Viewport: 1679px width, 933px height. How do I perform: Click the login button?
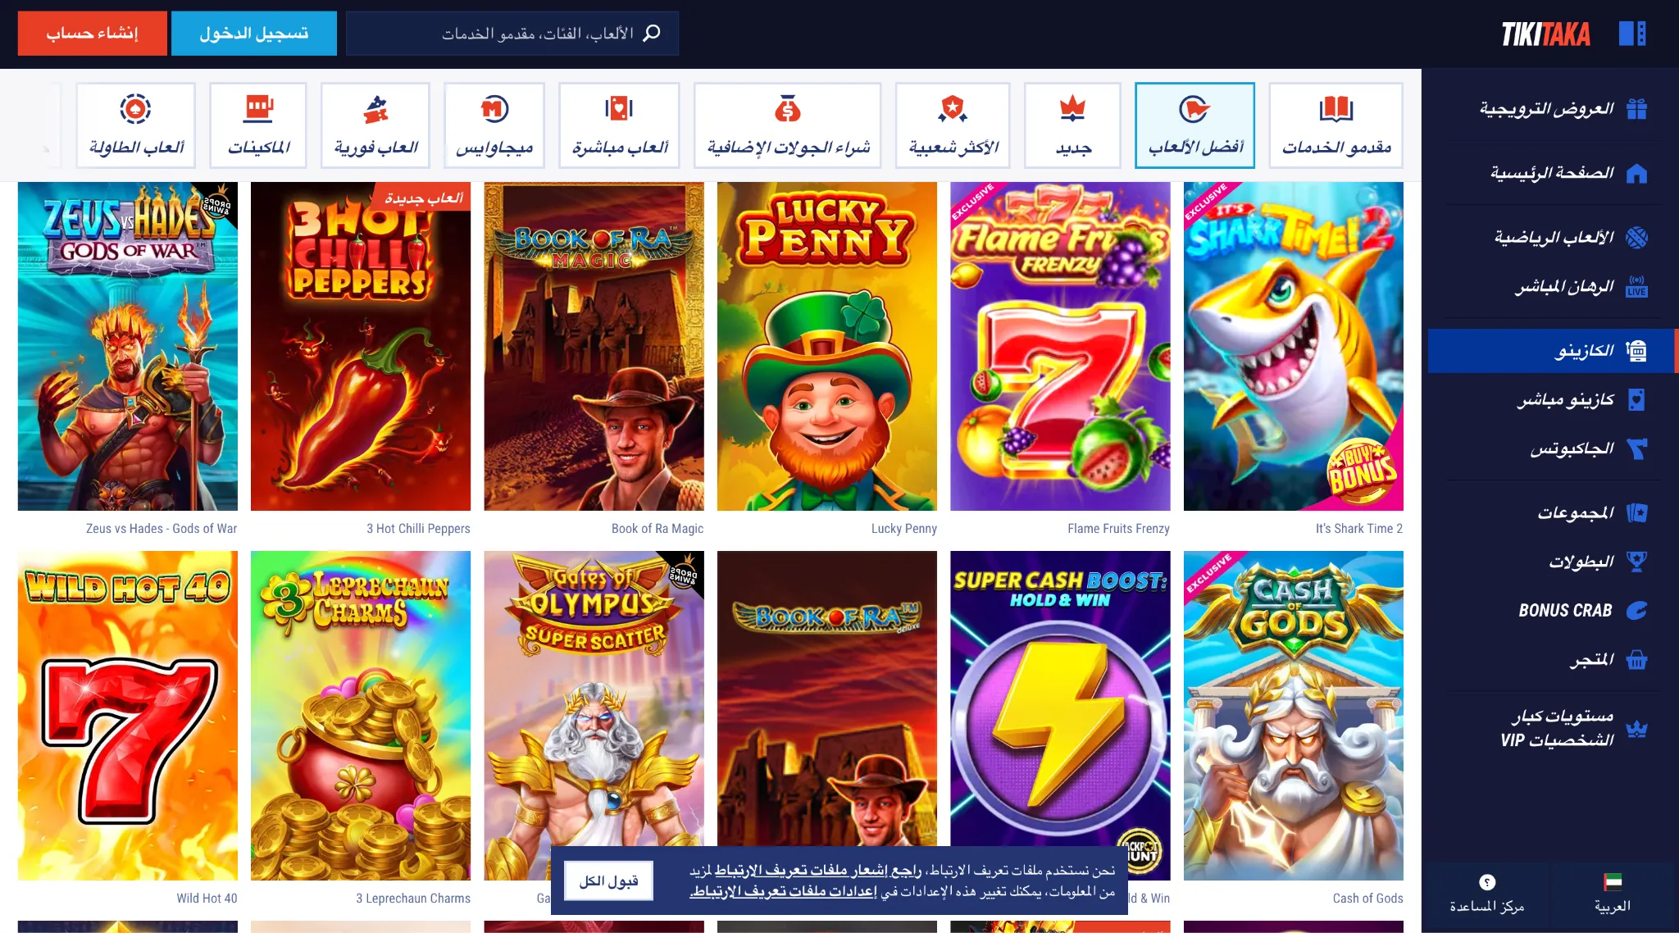point(254,34)
